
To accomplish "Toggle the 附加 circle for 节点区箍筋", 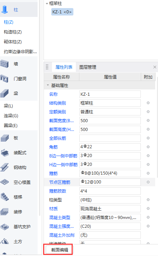I will click(x=148, y=182).
